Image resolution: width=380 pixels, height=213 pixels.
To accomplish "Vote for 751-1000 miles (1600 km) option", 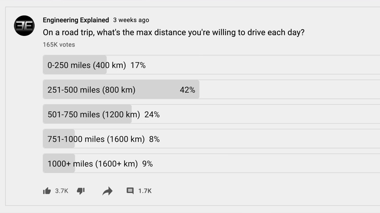I will coord(211,139).
